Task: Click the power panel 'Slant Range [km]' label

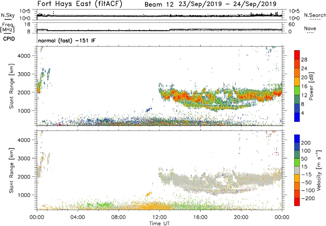Action: (11, 86)
